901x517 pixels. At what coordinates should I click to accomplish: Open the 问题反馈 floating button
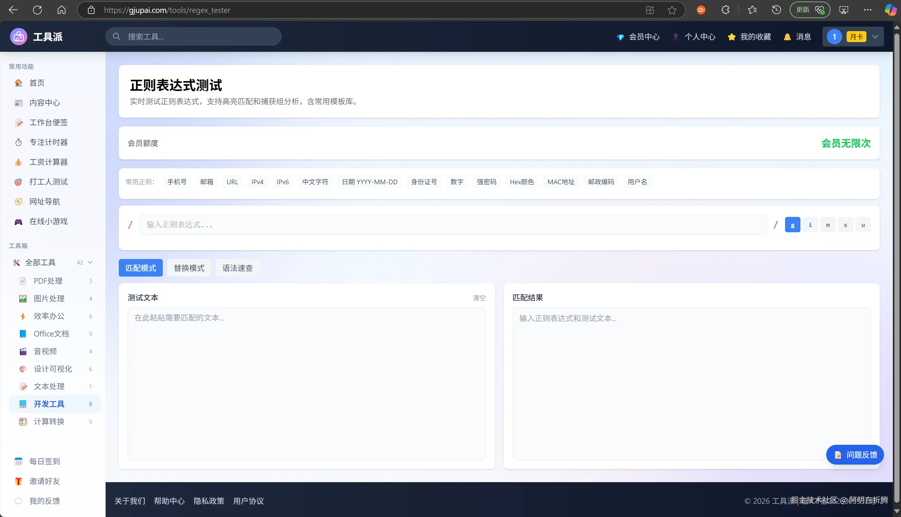pos(854,455)
